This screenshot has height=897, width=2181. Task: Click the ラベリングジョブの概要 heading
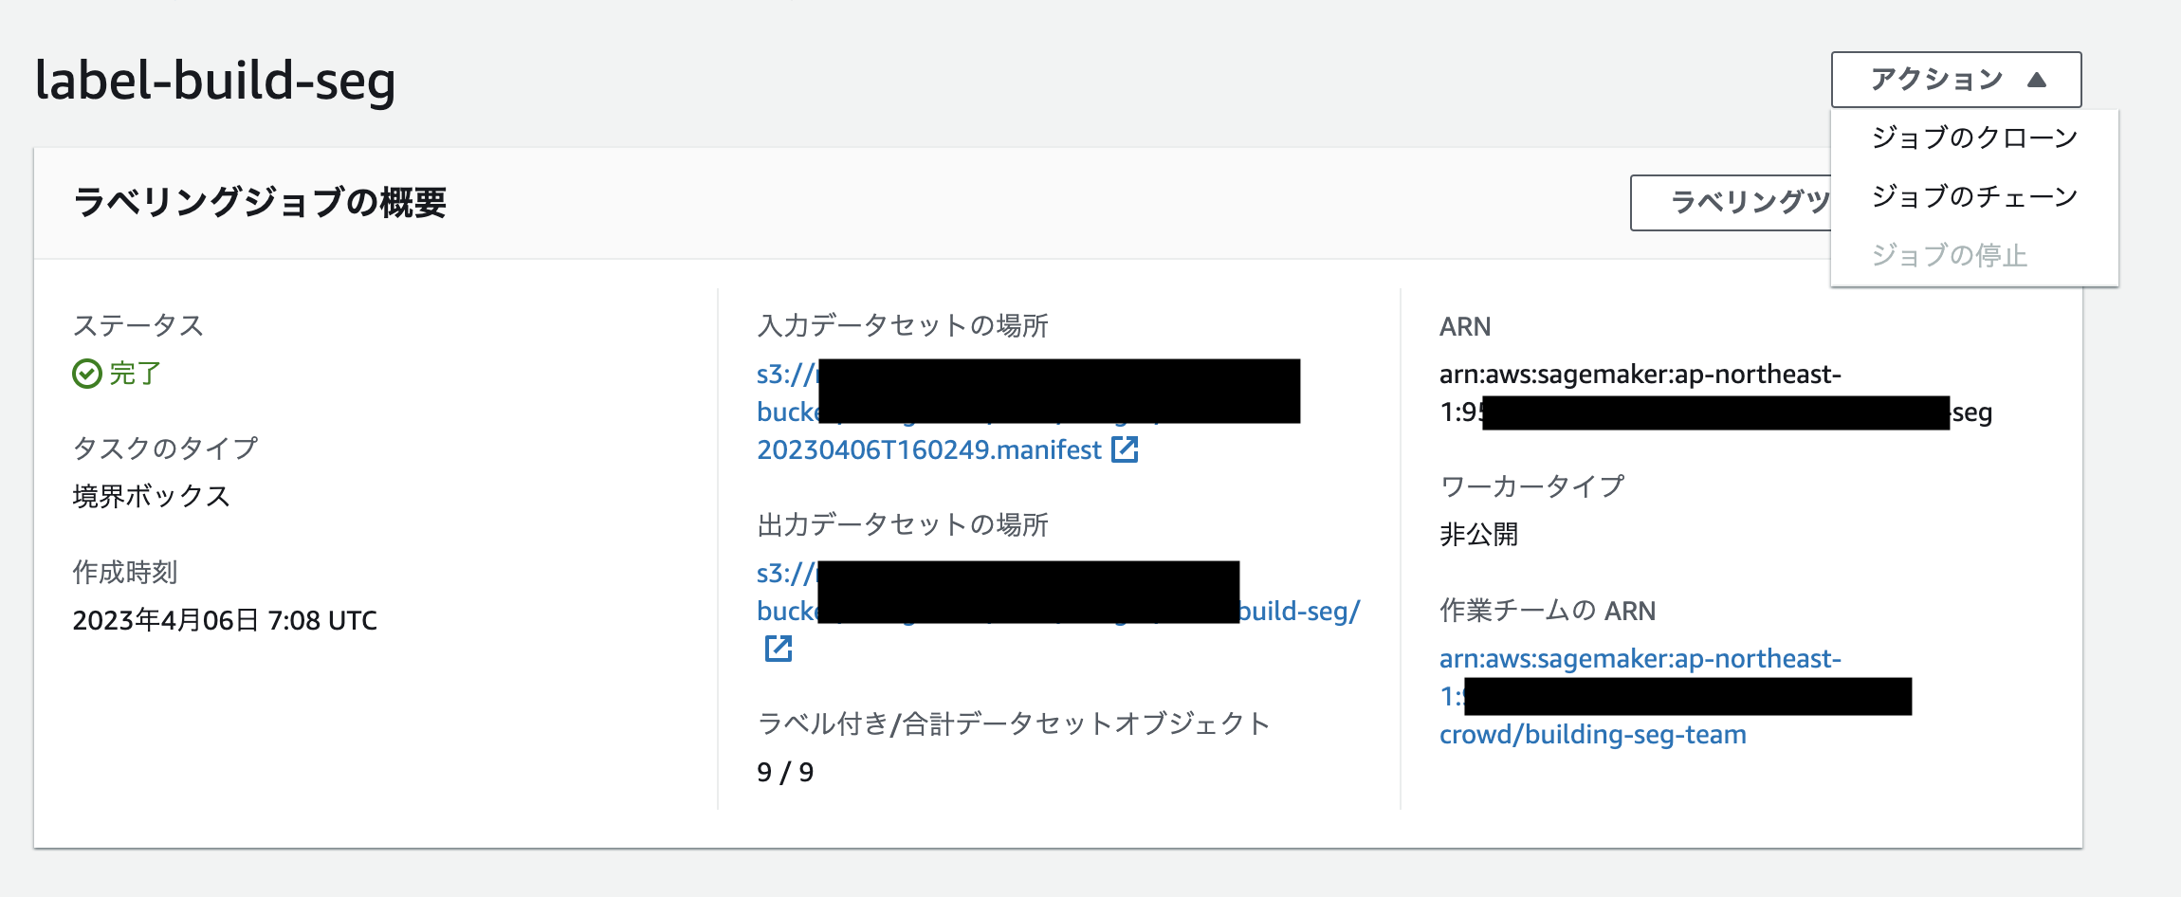(x=260, y=202)
